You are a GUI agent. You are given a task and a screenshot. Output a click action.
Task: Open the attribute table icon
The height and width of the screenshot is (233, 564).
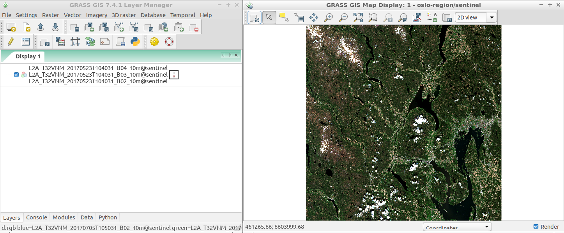26,42
